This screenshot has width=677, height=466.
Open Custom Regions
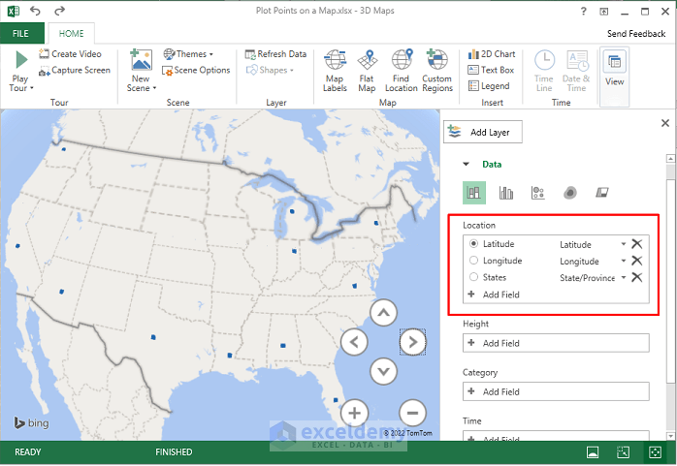[437, 71]
